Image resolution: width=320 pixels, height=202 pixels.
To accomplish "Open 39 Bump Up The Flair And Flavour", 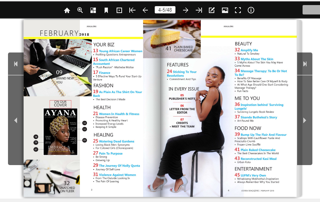I will coord(260,134).
